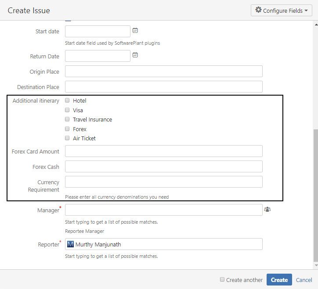Screen dimensions: 318x289
Task: Click 'Please enter all currency denominations' hint
Action: coord(117,197)
